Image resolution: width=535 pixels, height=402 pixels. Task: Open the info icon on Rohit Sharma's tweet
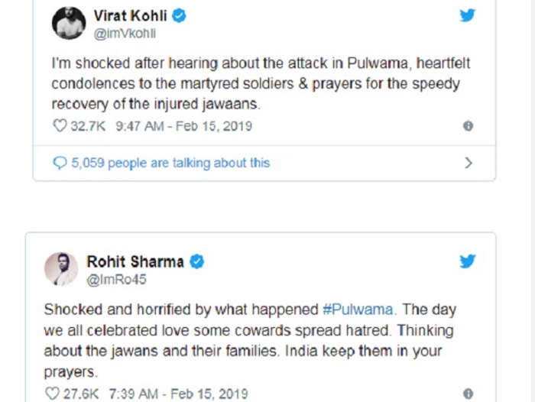coord(468,394)
